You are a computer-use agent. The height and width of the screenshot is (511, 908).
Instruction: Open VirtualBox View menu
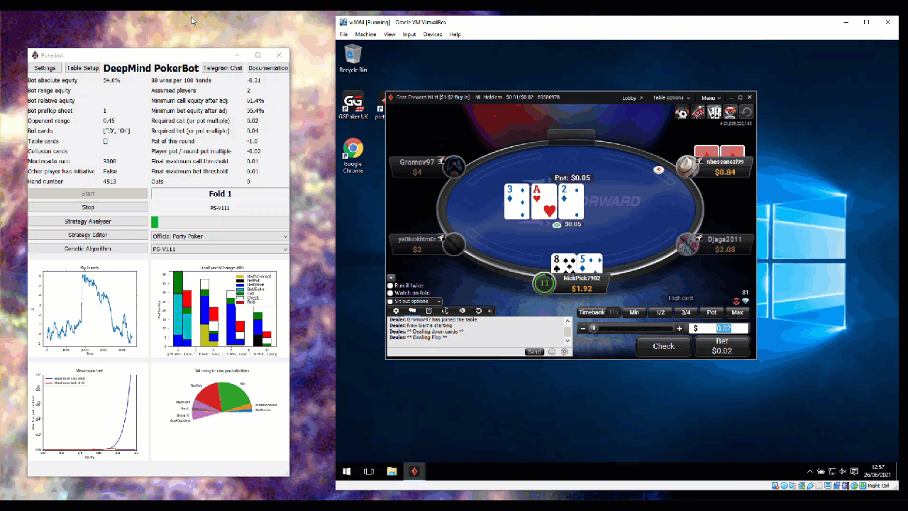pyautogui.click(x=389, y=34)
